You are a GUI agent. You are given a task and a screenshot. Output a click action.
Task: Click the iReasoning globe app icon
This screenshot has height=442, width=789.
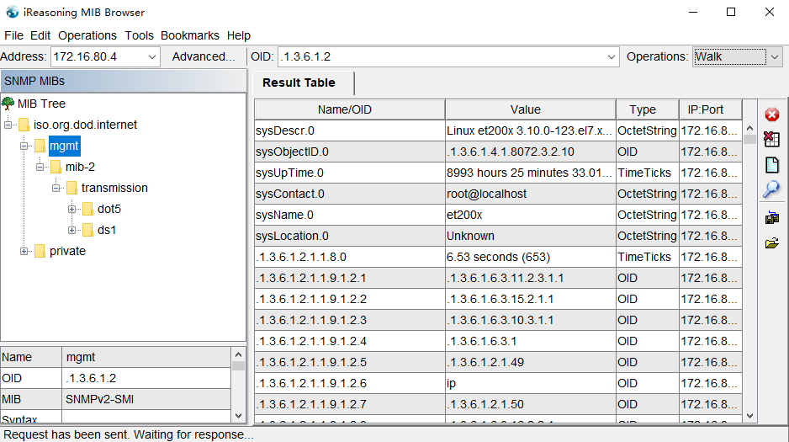coord(12,12)
